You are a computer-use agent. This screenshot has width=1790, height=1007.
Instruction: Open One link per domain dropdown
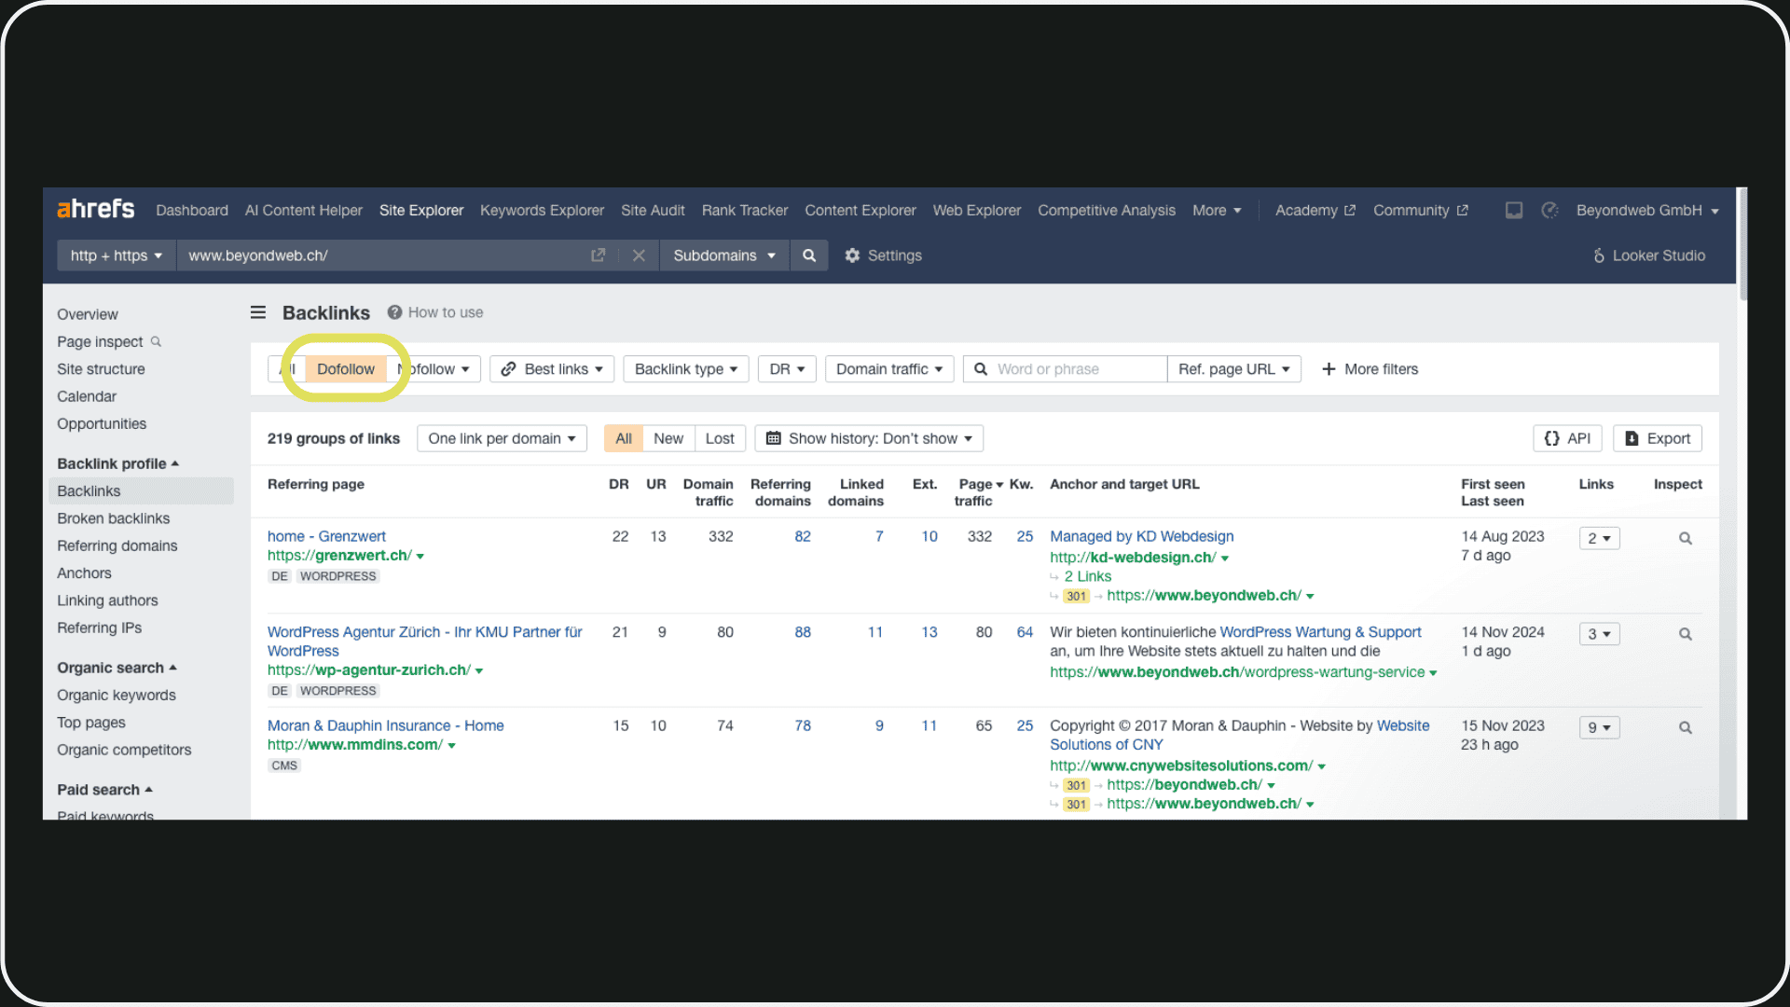[x=502, y=438]
